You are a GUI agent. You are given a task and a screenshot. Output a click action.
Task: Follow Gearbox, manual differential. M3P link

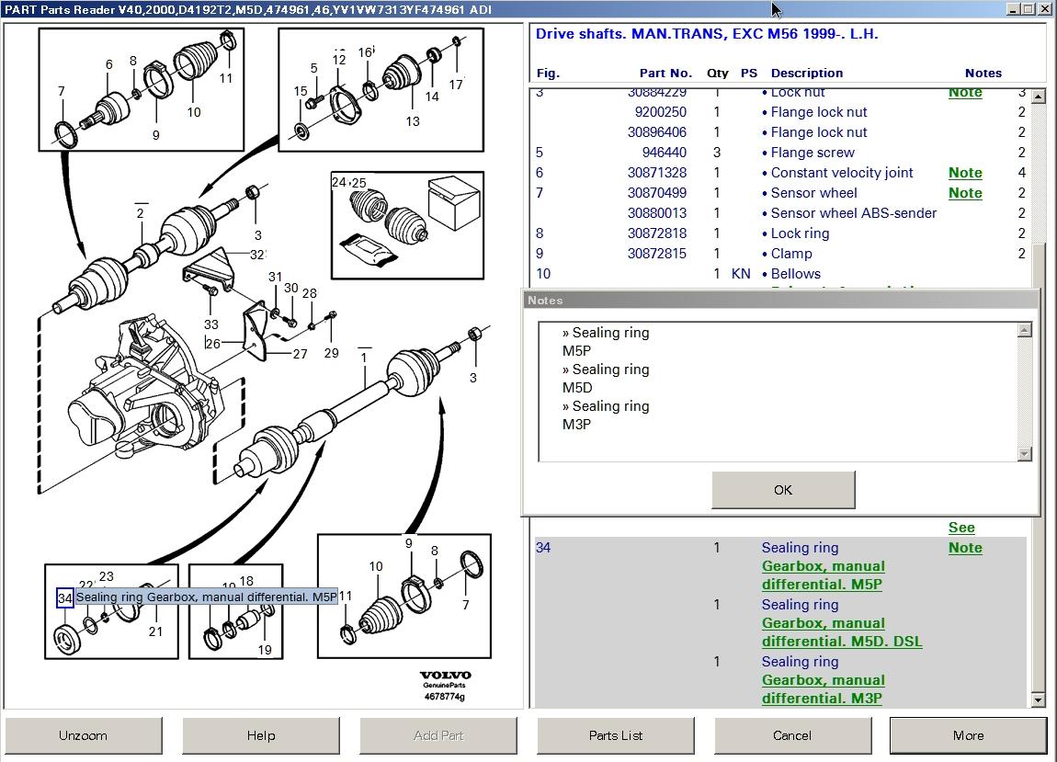click(x=824, y=689)
